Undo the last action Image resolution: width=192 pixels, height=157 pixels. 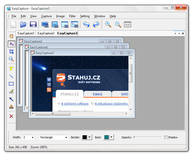pyautogui.click(x=86, y=24)
